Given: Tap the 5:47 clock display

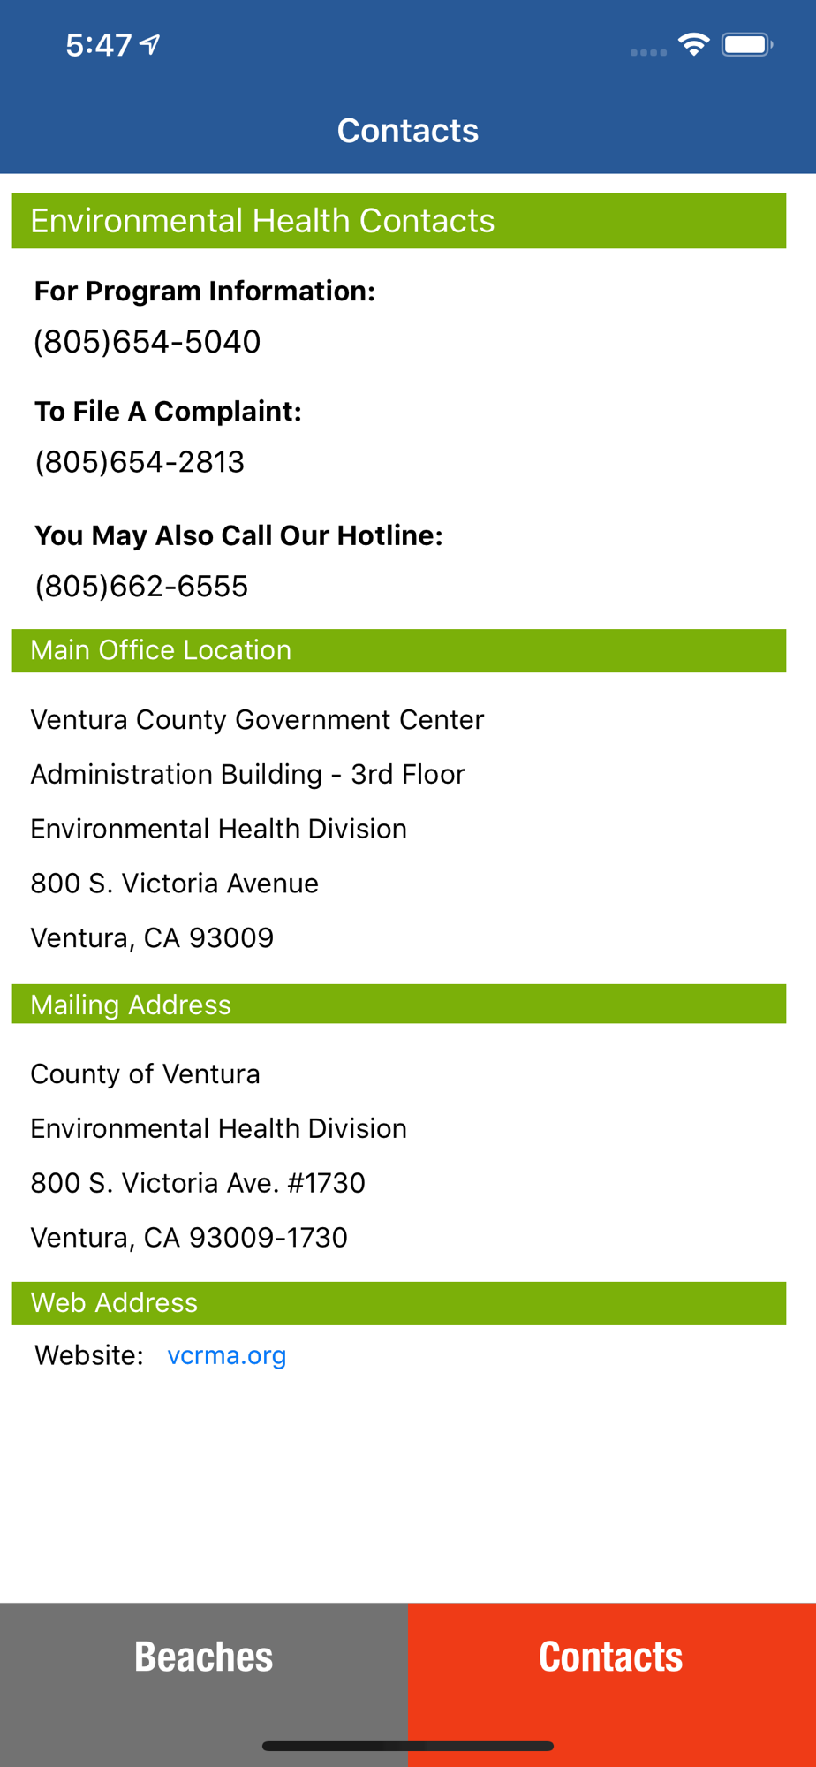Looking at the screenshot, I should (99, 45).
